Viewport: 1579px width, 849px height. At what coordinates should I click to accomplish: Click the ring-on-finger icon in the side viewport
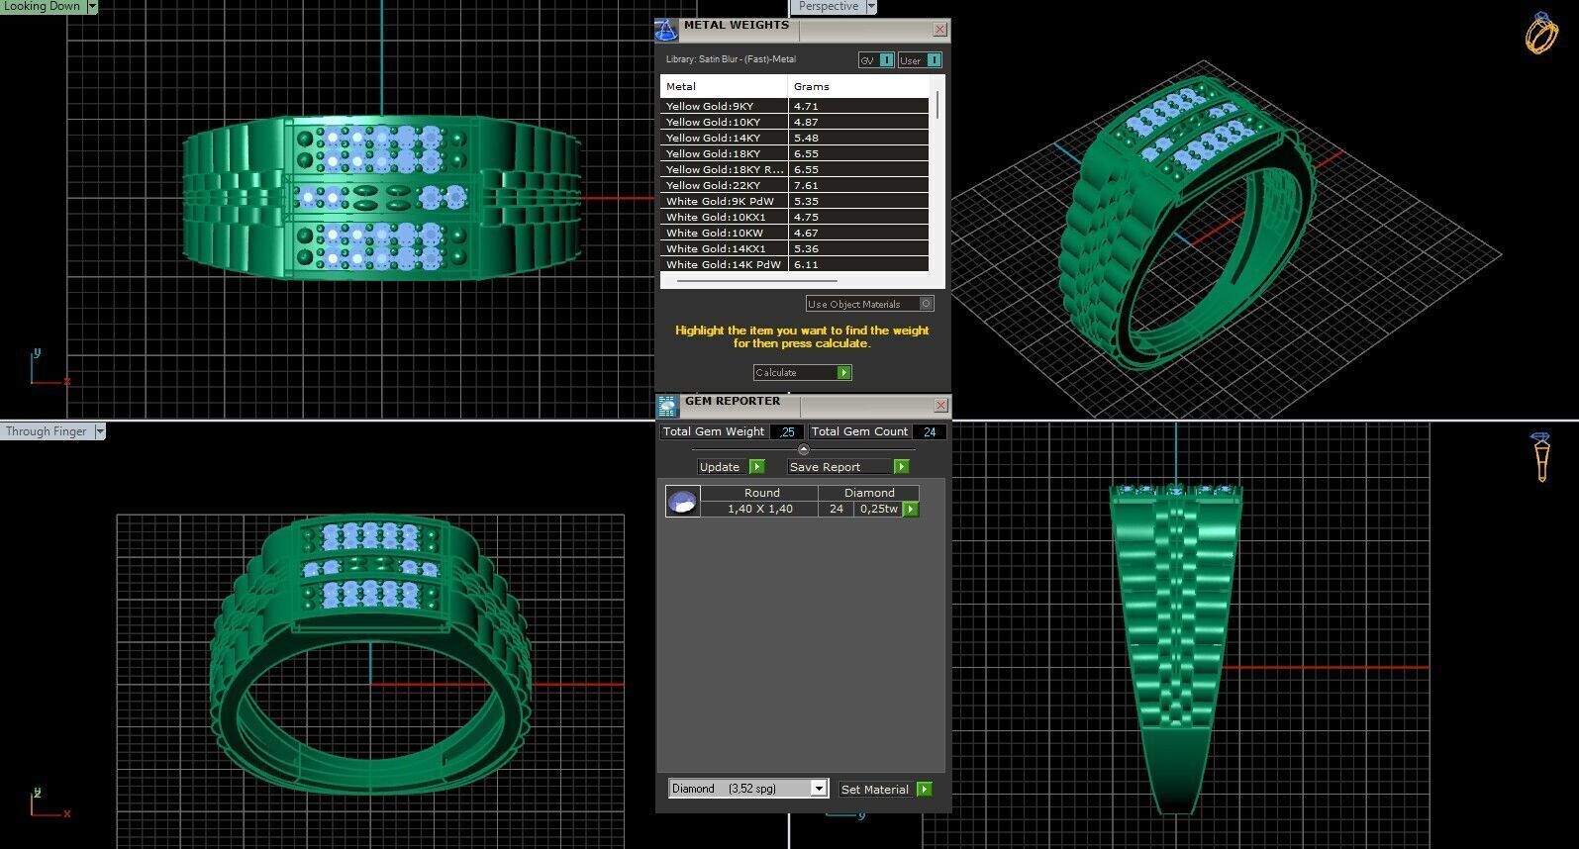click(x=1541, y=457)
